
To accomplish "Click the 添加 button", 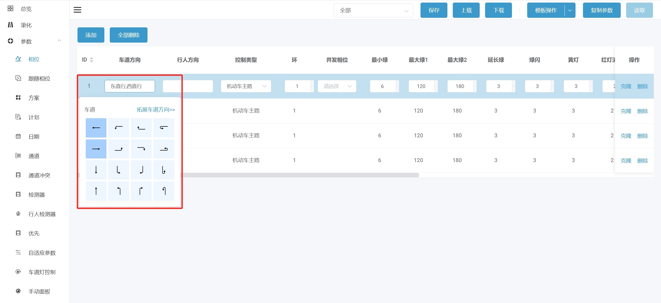I will pos(91,35).
